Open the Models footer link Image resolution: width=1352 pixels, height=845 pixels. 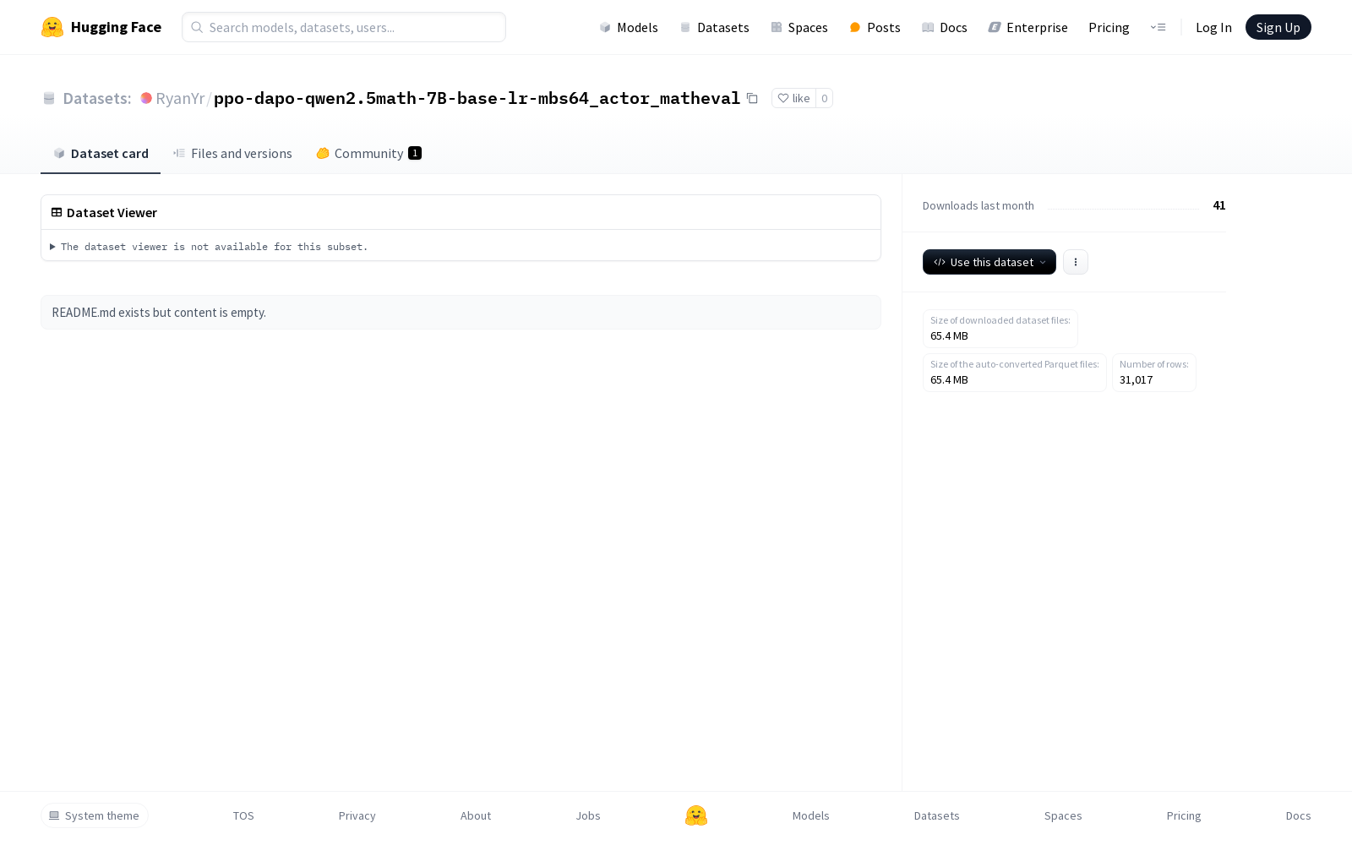[x=810, y=815]
